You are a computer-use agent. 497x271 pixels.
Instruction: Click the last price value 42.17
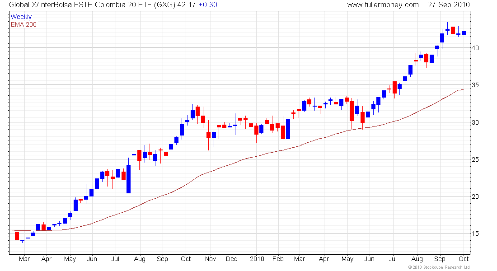(186, 5)
